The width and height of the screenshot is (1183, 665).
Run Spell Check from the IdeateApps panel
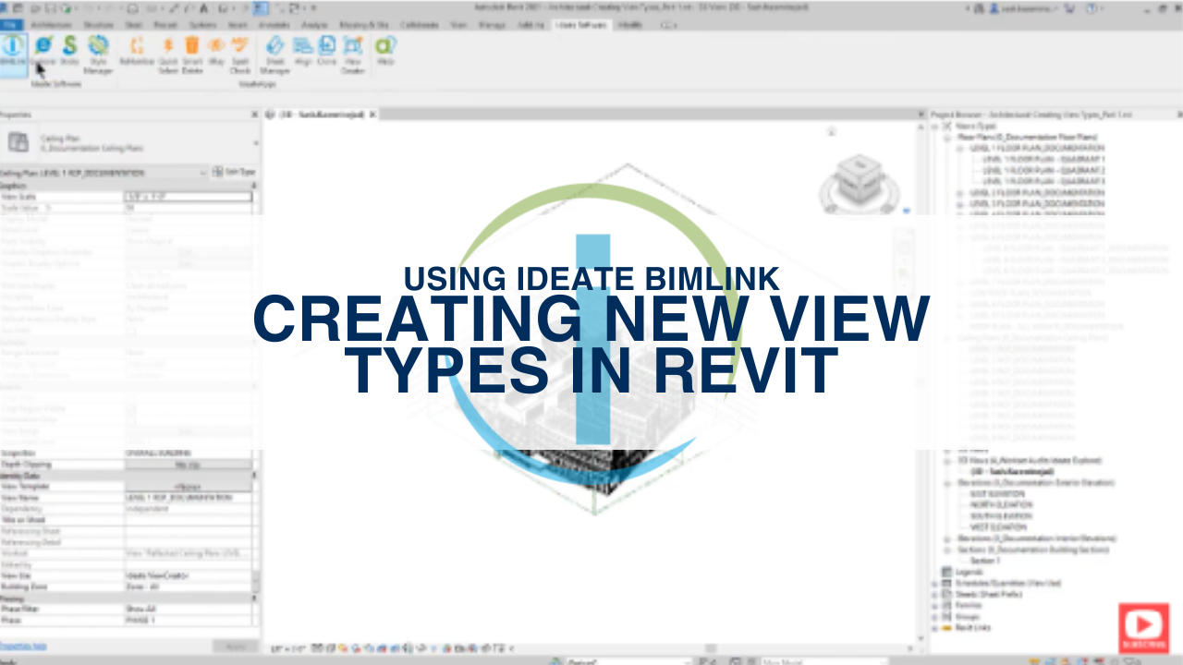[x=238, y=51]
